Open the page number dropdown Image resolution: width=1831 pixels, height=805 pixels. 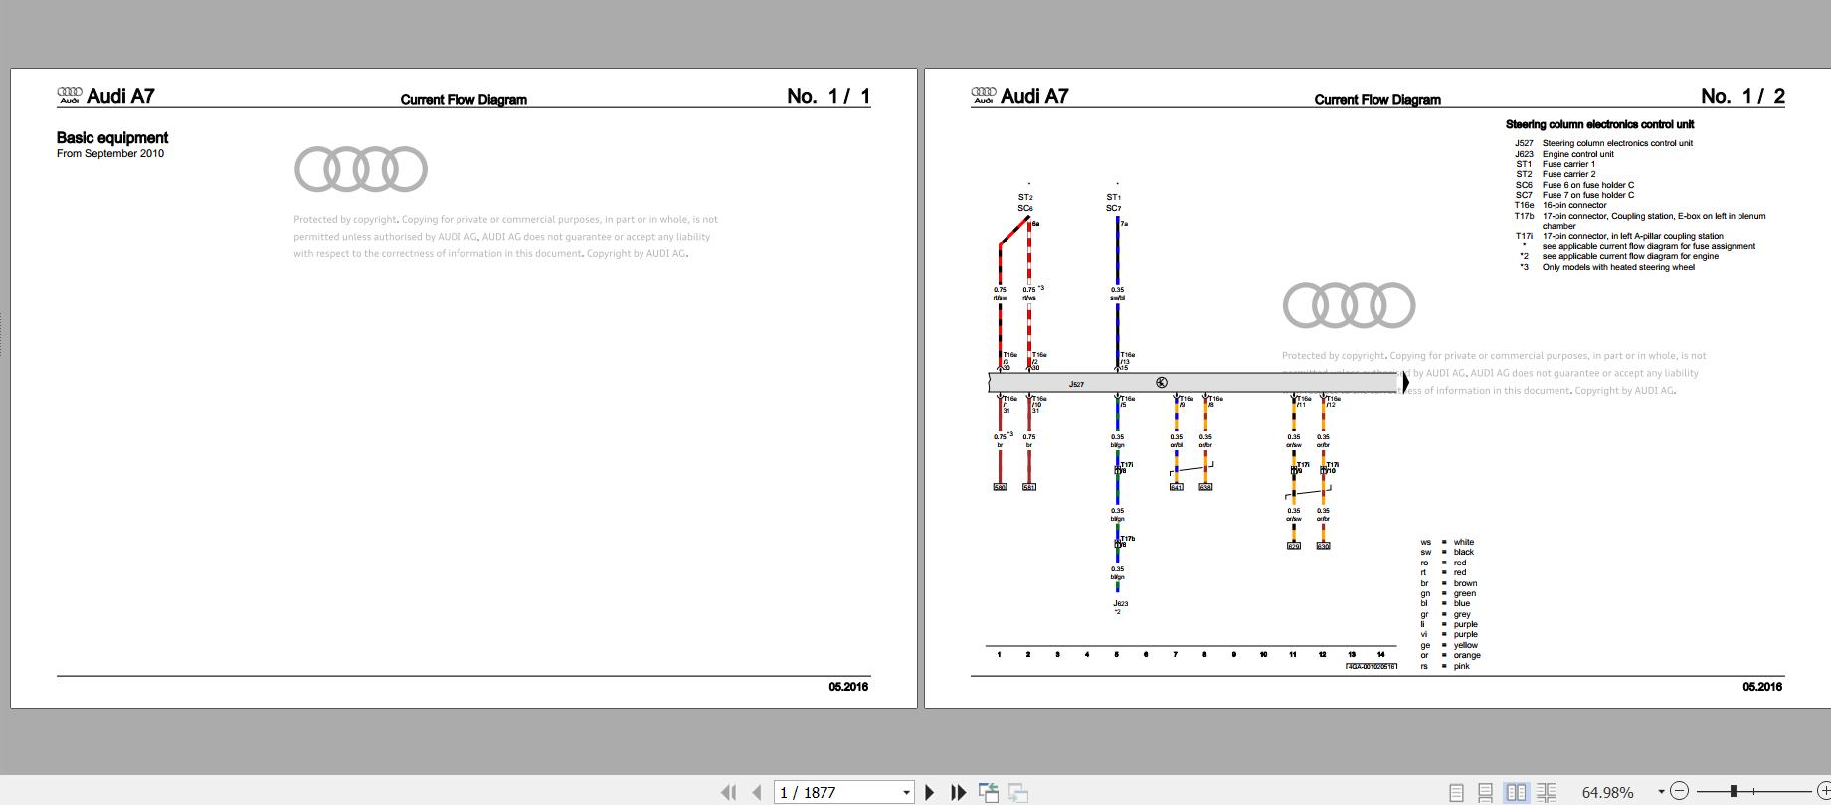(906, 793)
